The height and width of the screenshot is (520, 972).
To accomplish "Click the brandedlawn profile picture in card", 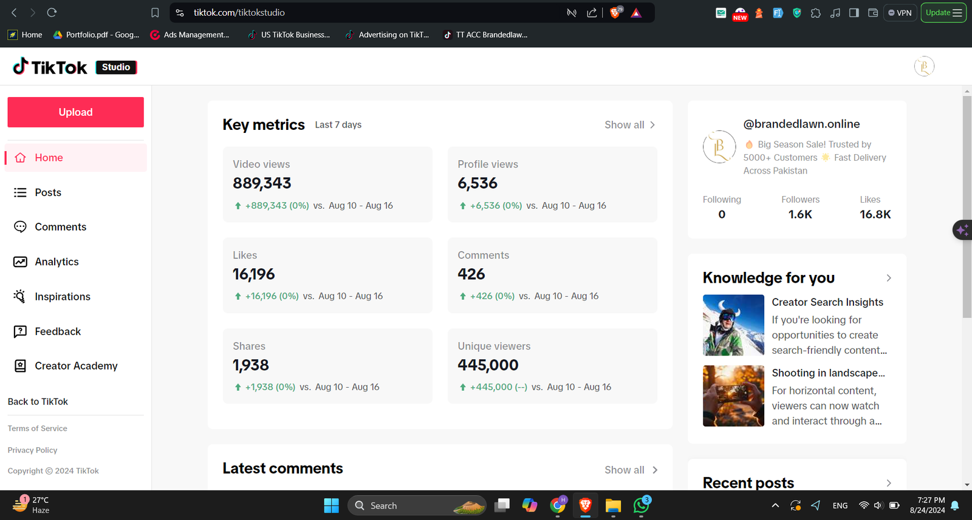I will pyautogui.click(x=719, y=147).
